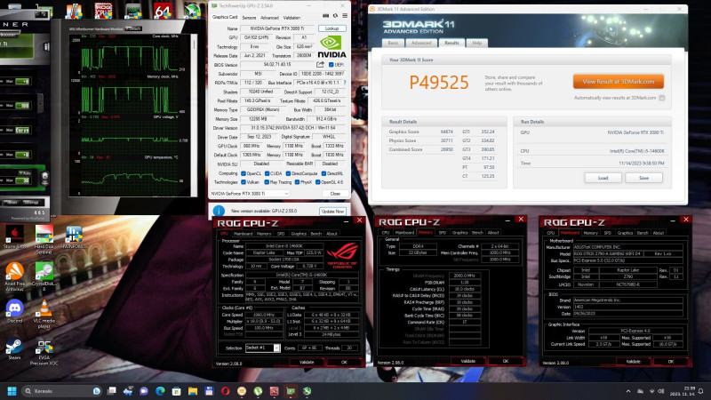Screen dimensions: 711x400
Task: Click Close button in GPU-Z
Action: pyautogui.click(x=335, y=193)
